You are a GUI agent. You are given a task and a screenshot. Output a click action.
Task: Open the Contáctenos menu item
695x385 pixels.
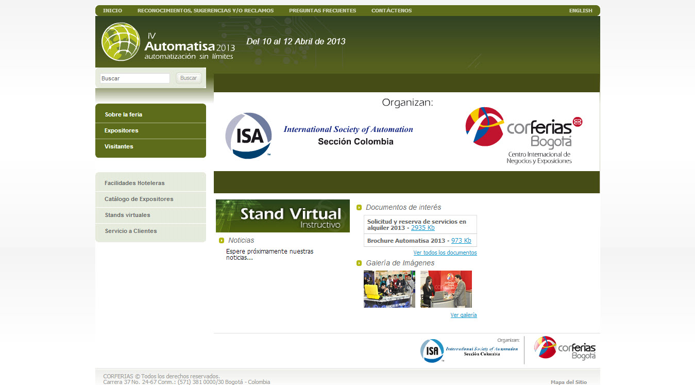[392, 11]
